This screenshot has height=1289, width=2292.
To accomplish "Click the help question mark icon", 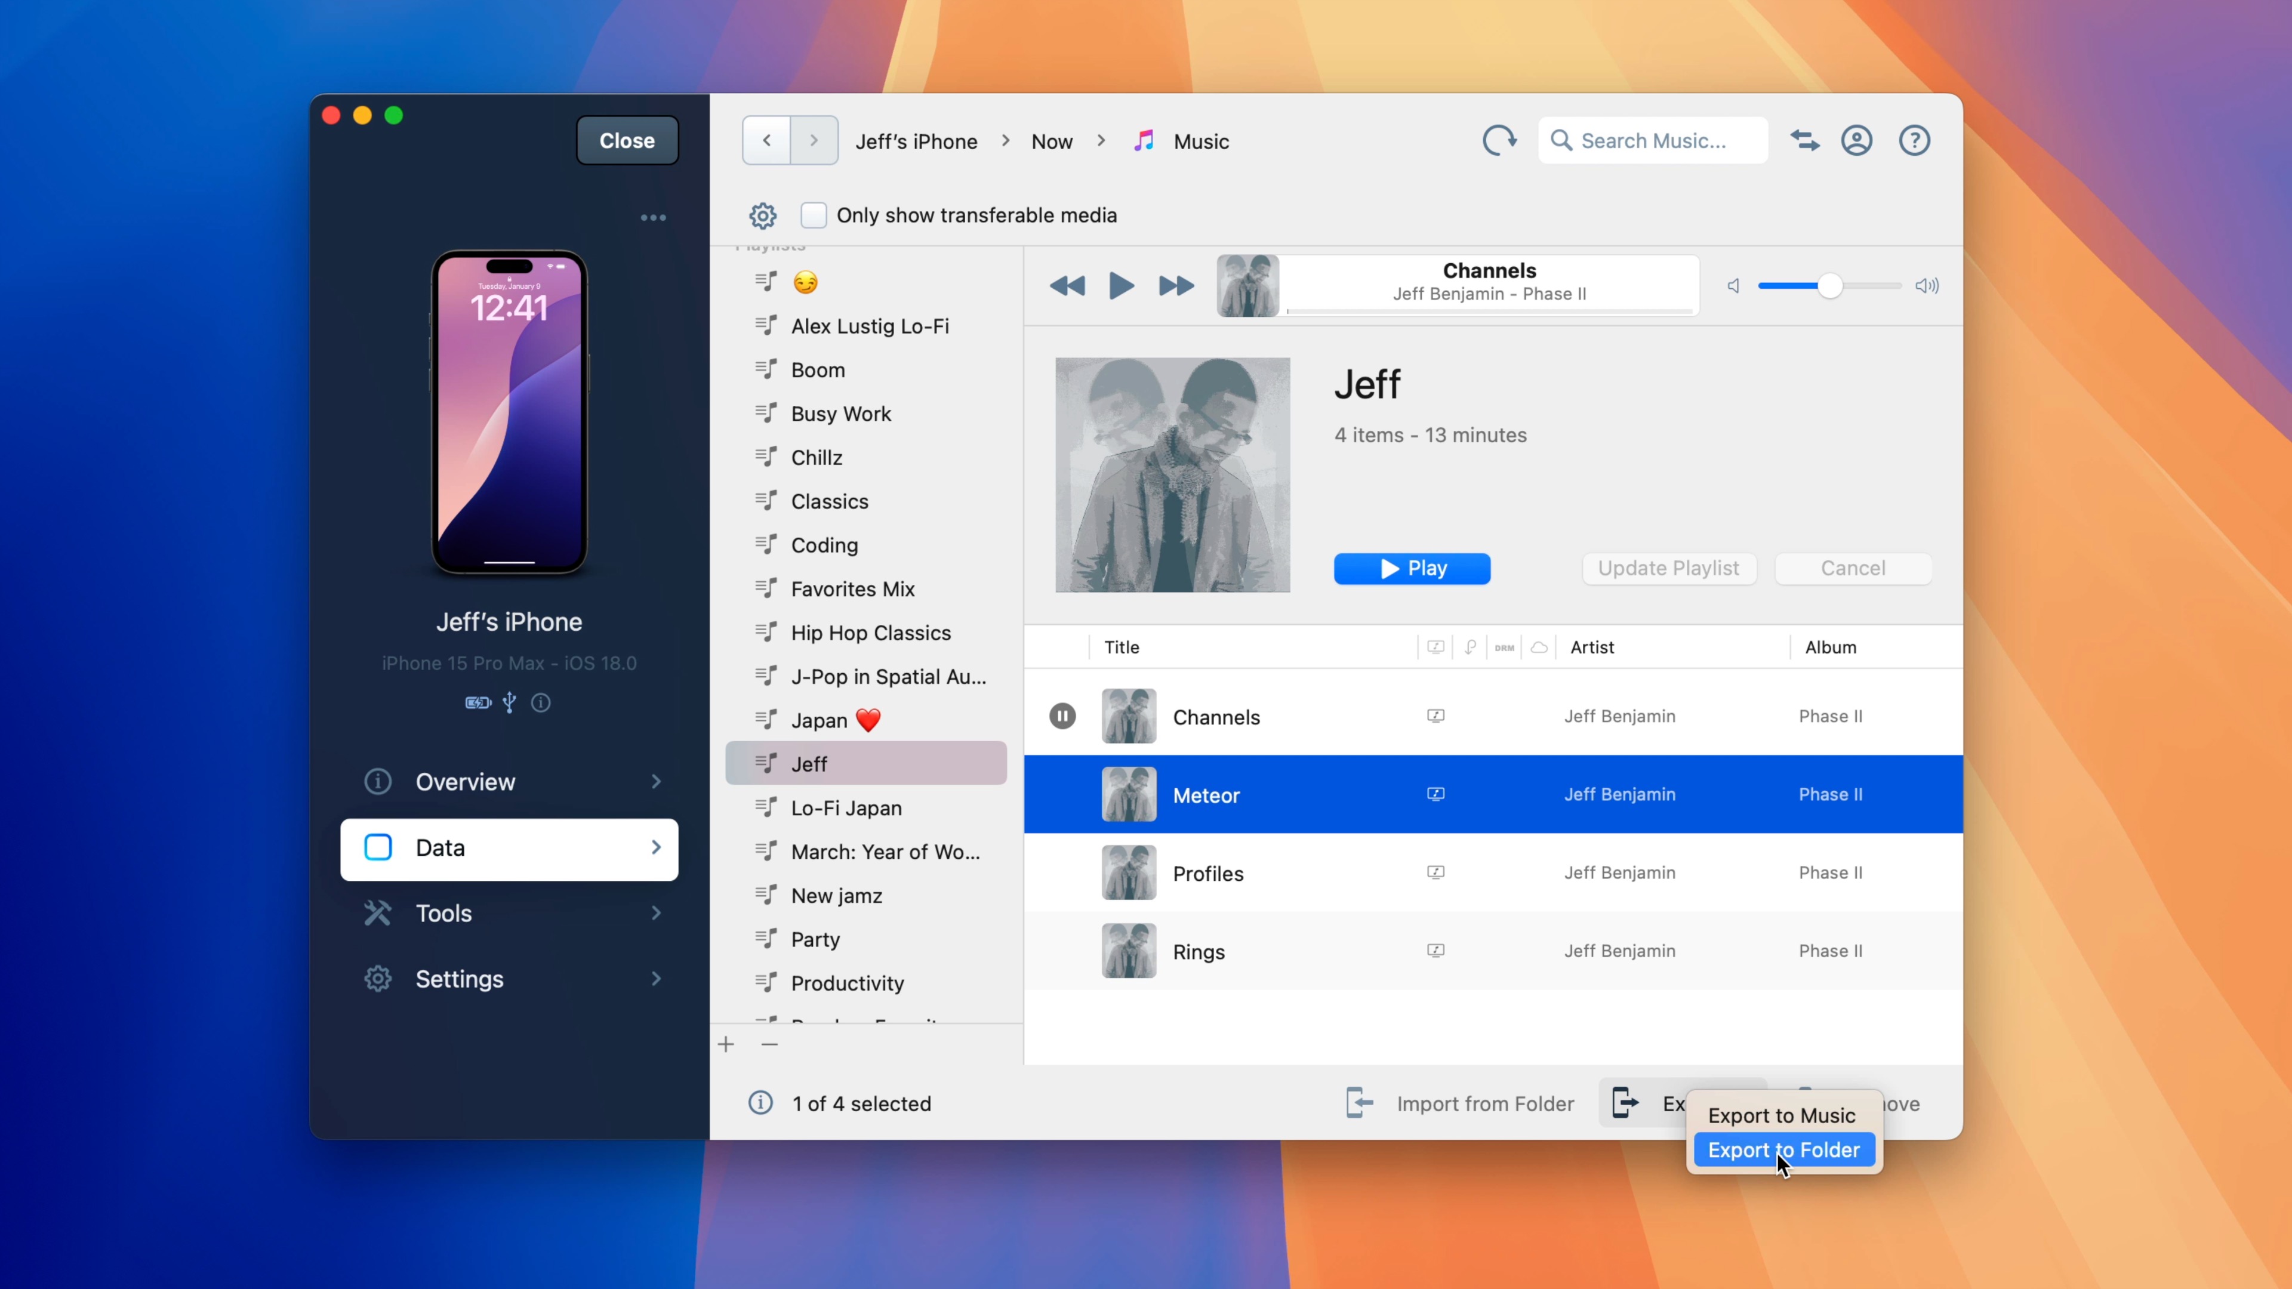I will [x=1916, y=141].
